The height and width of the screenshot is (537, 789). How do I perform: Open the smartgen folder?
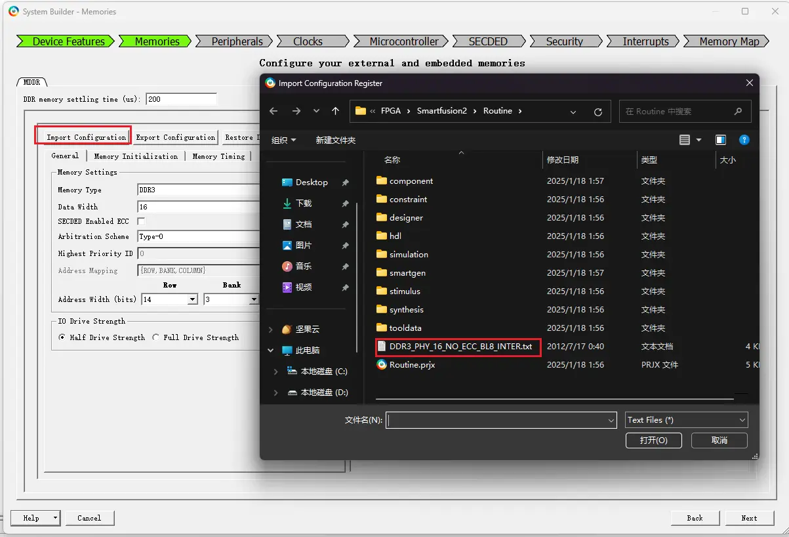[x=407, y=273]
